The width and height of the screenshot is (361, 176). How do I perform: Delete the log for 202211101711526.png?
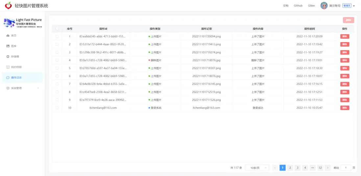pyautogui.click(x=345, y=100)
